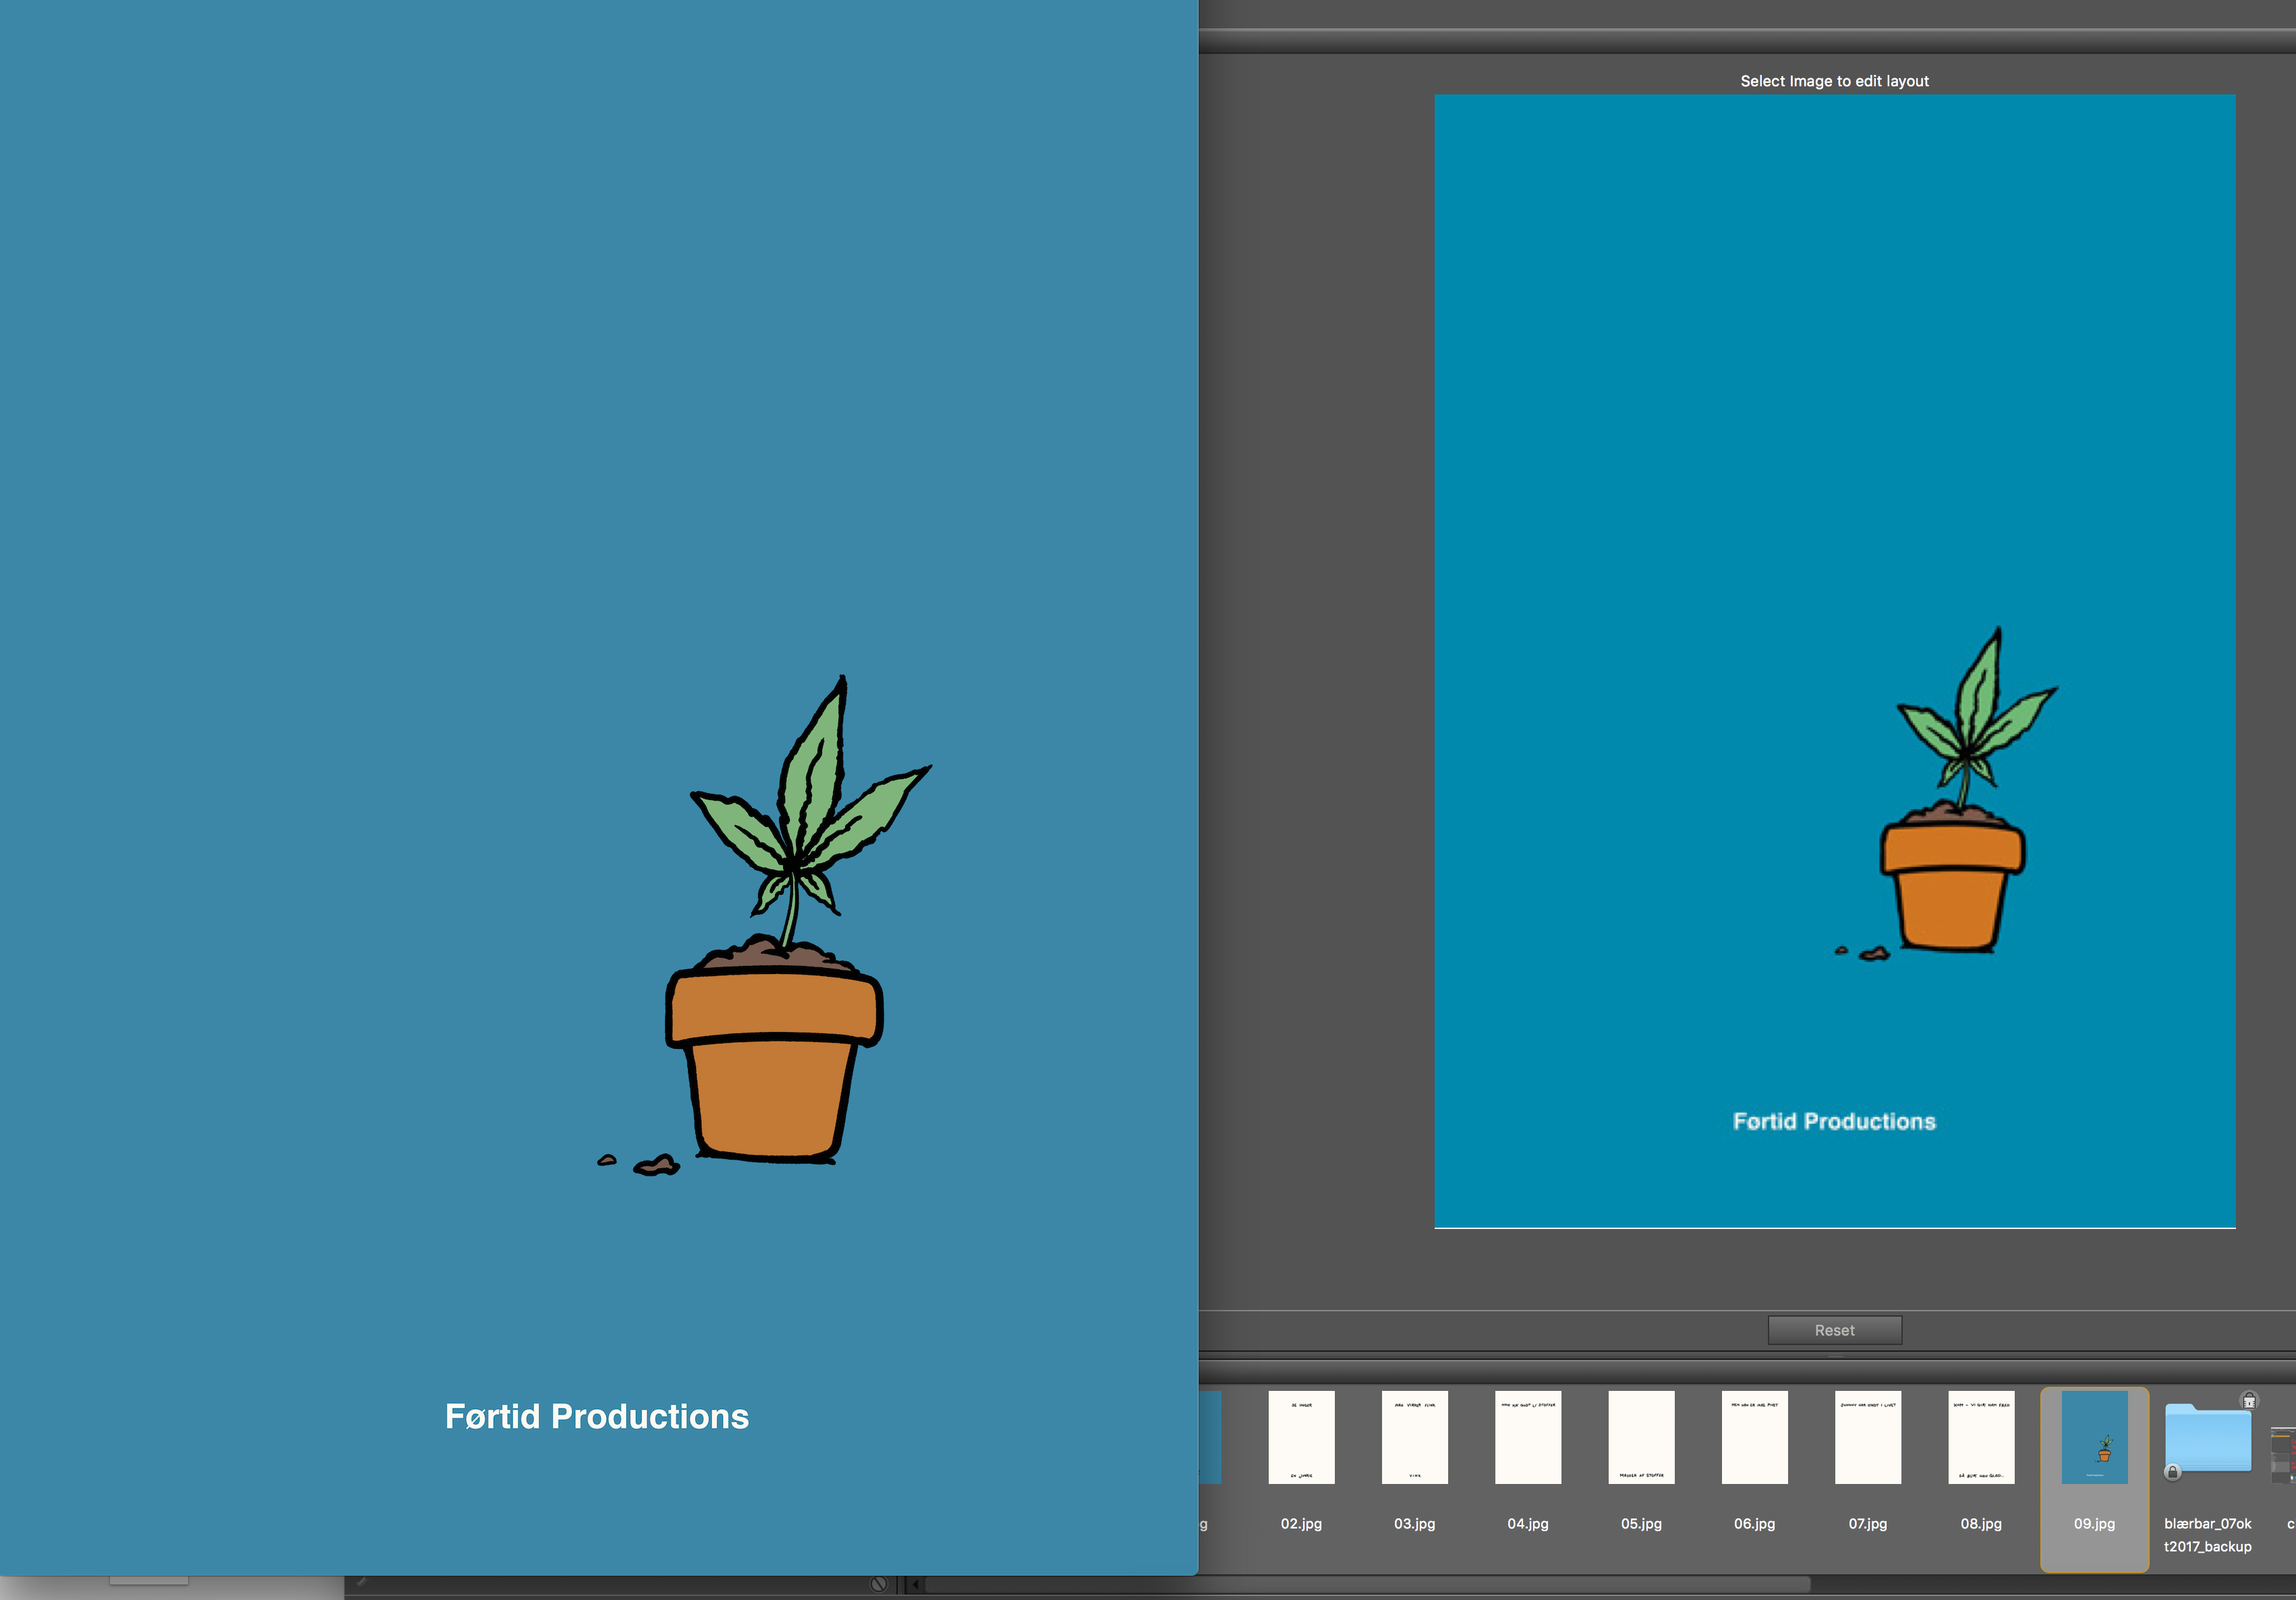The image size is (2296, 1600).
Task: Select the layout preview image to edit
Action: 1834,400
